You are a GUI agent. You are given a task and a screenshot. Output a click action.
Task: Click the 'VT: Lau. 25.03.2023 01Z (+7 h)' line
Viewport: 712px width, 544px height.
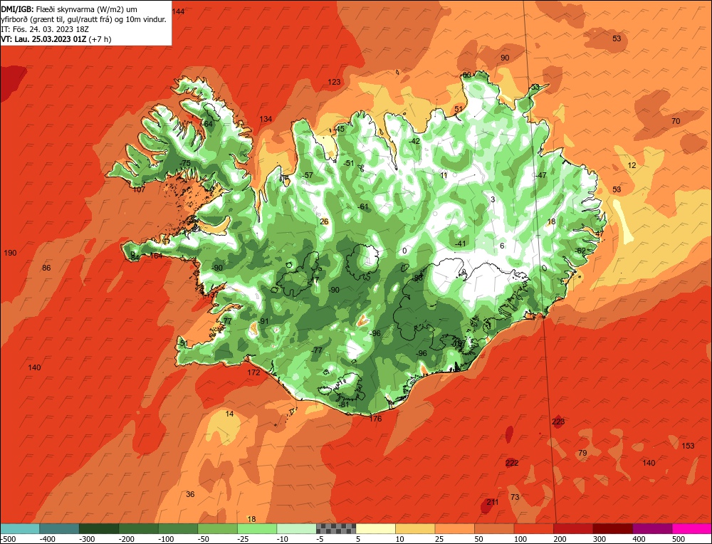coord(56,39)
